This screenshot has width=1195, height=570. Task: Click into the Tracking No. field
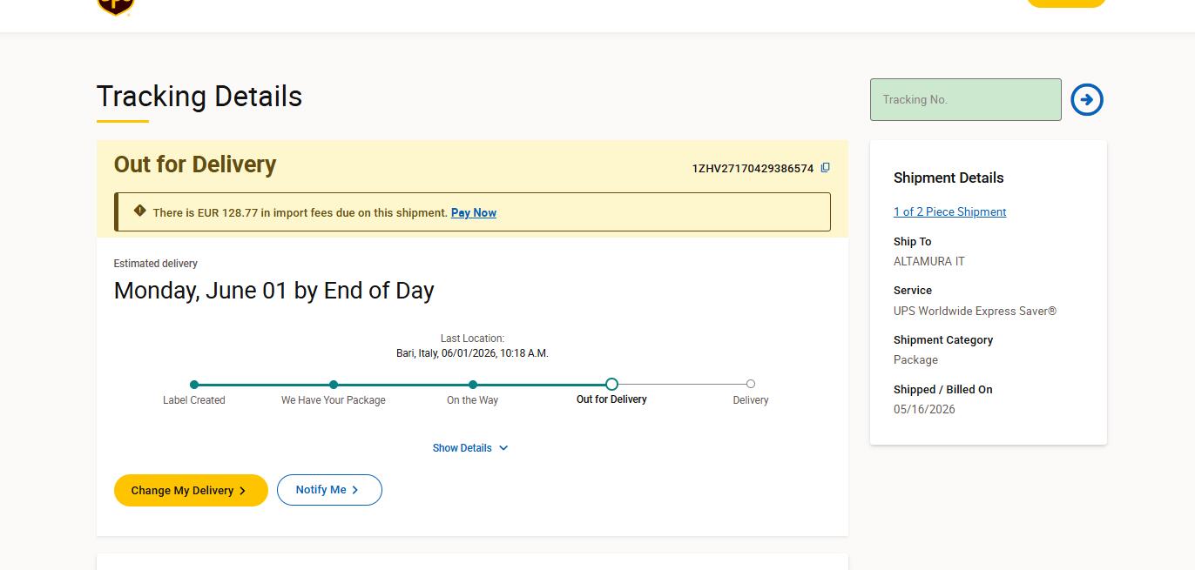click(x=965, y=99)
